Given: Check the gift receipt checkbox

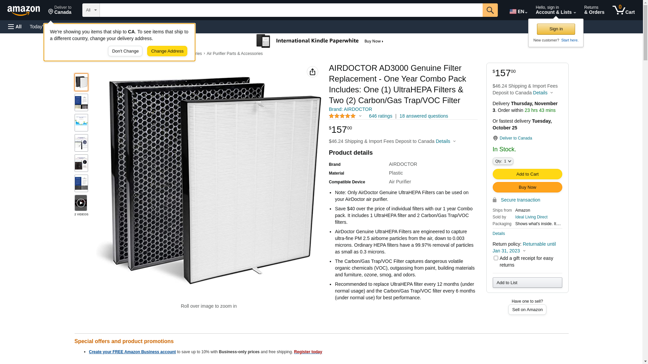Looking at the screenshot, I should (x=496, y=258).
